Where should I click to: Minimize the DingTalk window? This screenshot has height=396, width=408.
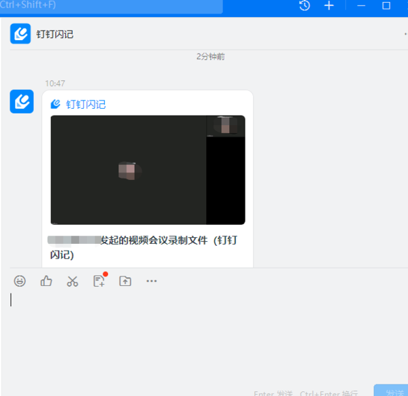click(x=361, y=5)
